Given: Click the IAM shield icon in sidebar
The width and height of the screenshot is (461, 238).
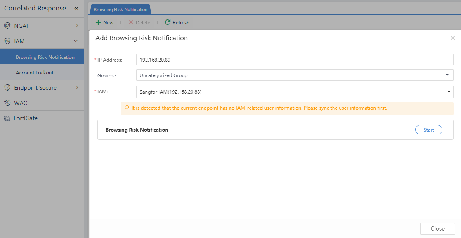Looking at the screenshot, I should click(x=7, y=41).
